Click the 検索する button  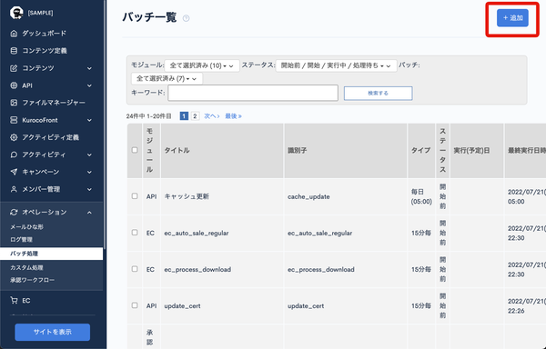[x=379, y=94]
